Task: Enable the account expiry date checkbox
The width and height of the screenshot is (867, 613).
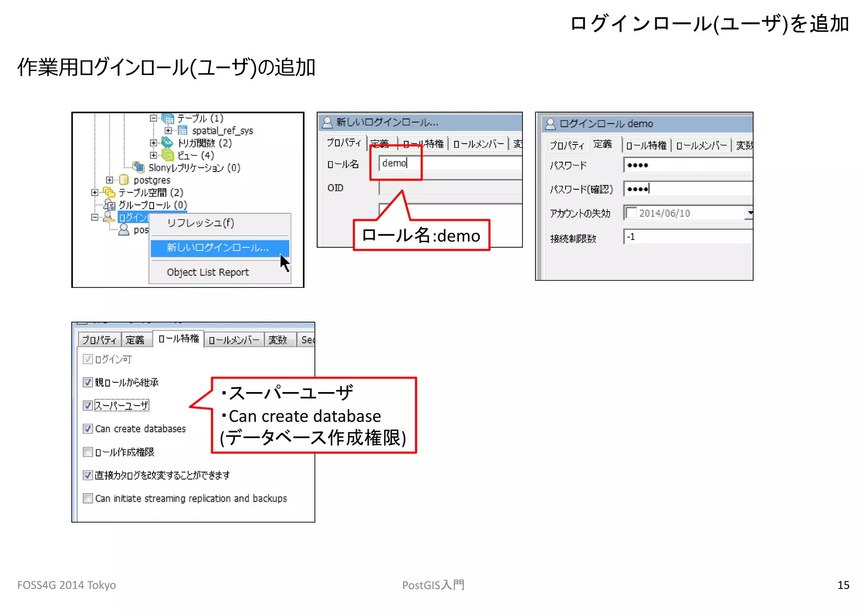Action: click(631, 213)
